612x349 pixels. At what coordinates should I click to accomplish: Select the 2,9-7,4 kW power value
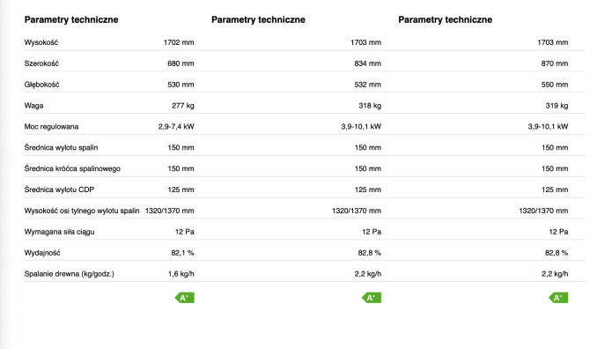pos(176,127)
